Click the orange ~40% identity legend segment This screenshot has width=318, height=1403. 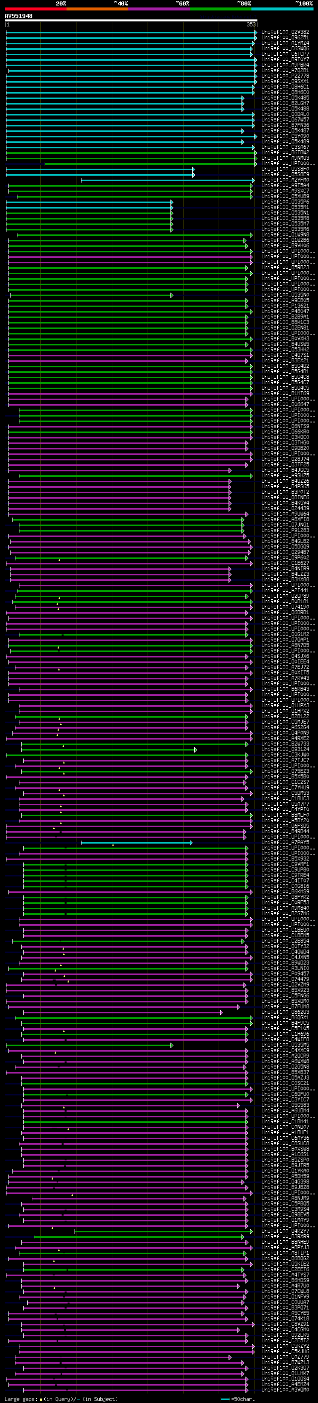pyautogui.click(x=97, y=9)
